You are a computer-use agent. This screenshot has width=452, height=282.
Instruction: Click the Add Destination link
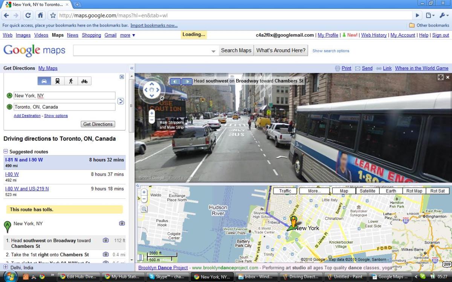click(x=27, y=116)
